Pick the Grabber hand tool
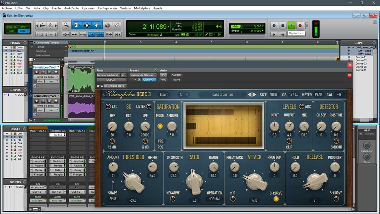 click(x=97, y=25)
